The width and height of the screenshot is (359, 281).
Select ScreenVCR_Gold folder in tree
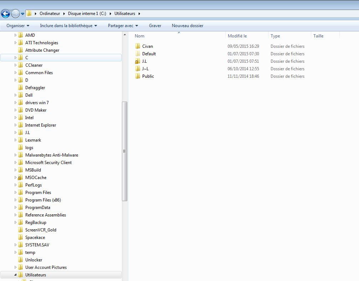tap(41, 230)
